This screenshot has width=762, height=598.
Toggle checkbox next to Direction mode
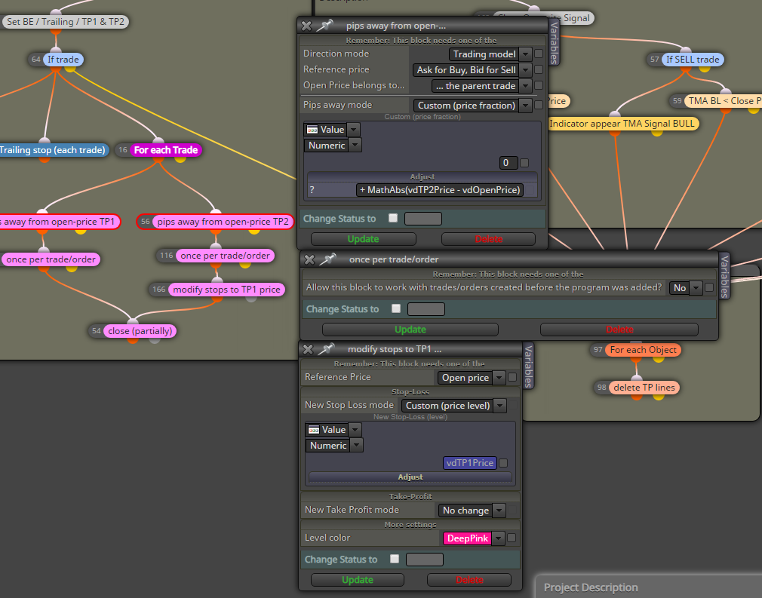539,54
